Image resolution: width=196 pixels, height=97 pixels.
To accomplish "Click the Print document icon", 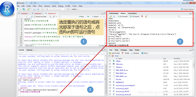I will click(42, 9).
